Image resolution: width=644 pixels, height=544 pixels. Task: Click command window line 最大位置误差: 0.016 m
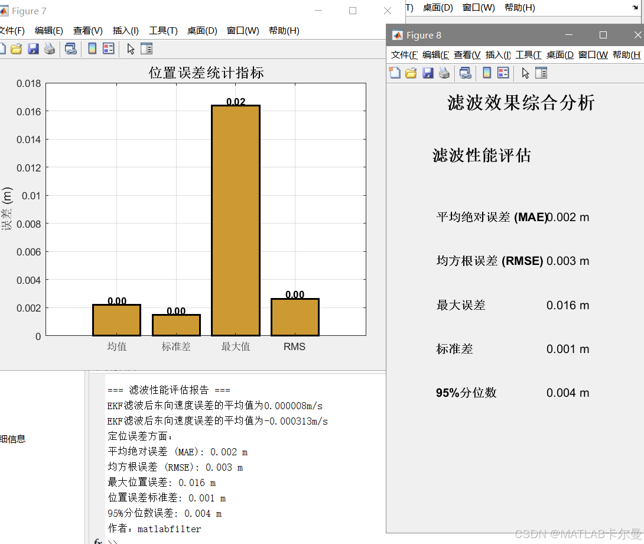click(162, 483)
